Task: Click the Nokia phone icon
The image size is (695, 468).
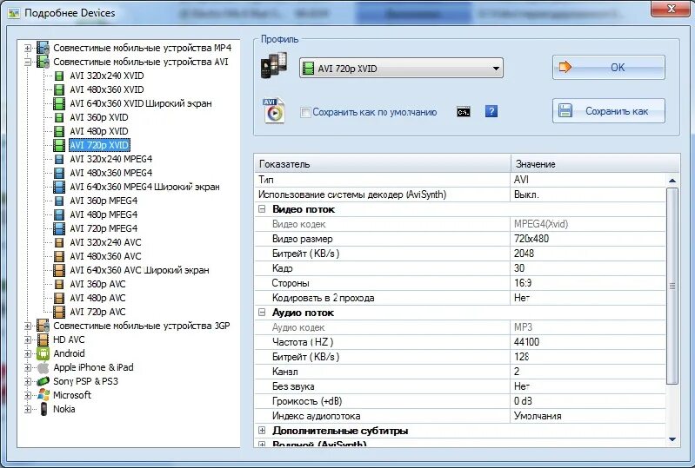Action: tap(43, 409)
